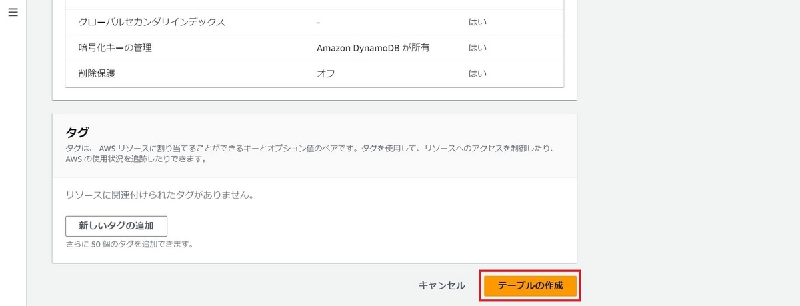Select the グローバルセカンダリインデックス row label
The width and height of the screenshot is (800, 306).
(151, 22)
